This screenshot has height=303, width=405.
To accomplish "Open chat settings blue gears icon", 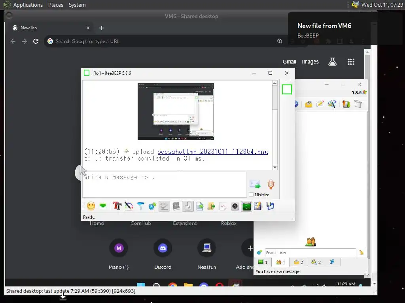I will (152, 206).
